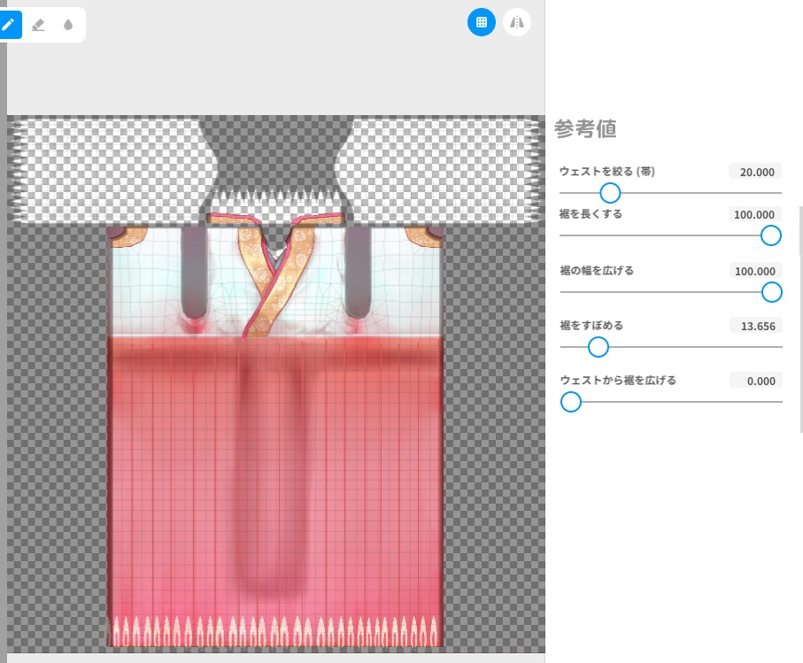Select the Pen drawing tool
Image resolution: width=803 pixels, height=663 pixels.
coord(10,25)
